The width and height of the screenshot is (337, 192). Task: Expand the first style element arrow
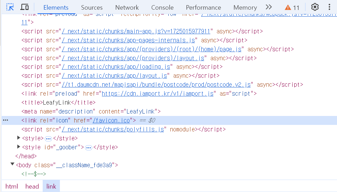pos(19,138)
